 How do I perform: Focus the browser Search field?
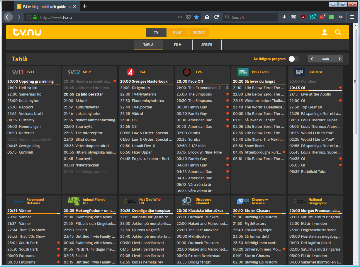coord(250,17)
